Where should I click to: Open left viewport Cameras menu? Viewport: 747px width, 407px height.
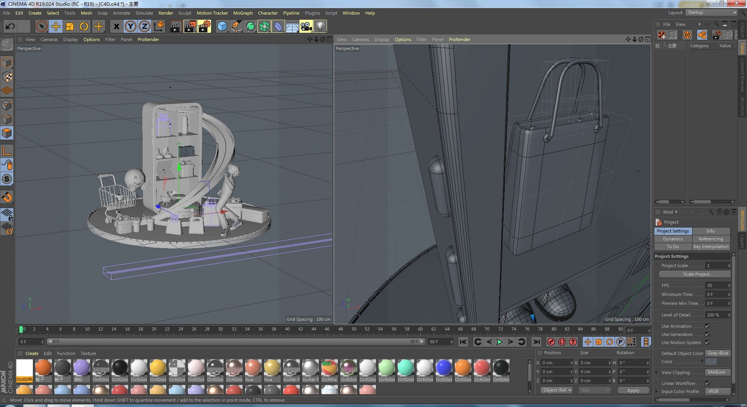(x=49, y=40)
